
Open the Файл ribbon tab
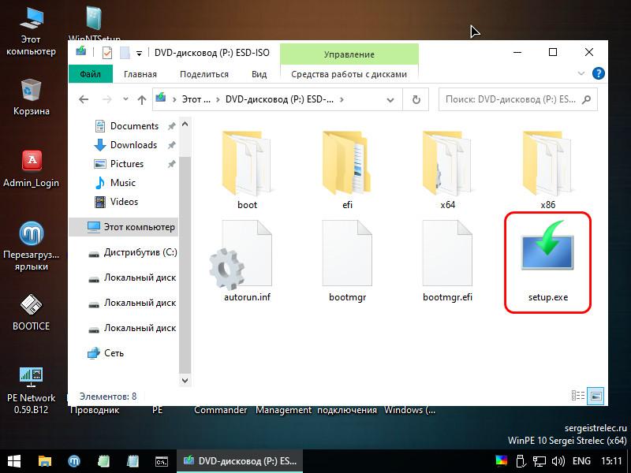pyautogui.click(x=90, y=74)
